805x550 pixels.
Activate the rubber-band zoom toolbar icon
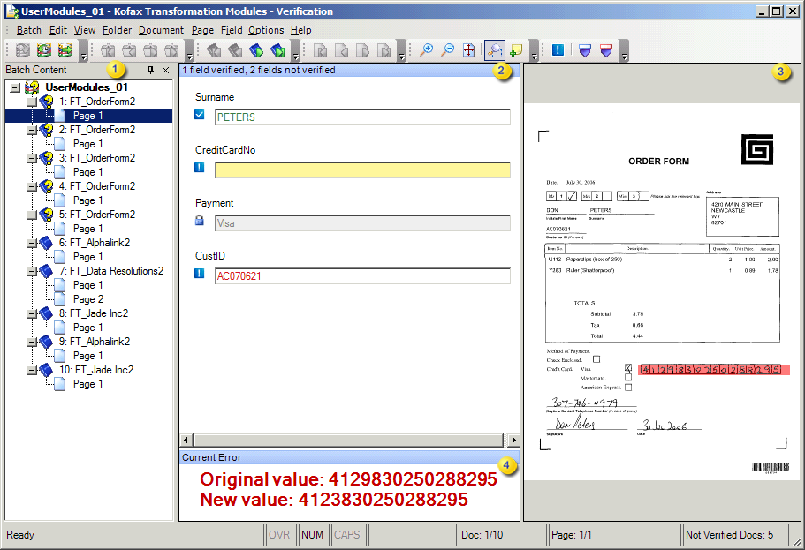[x=493, y=50]
